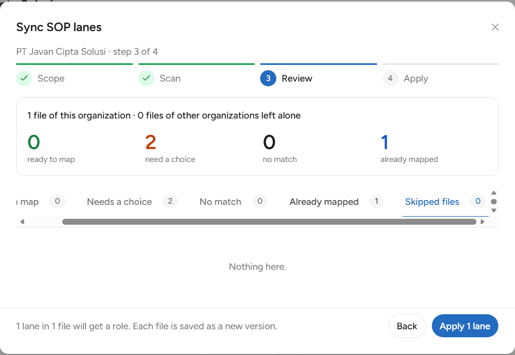
Task: Click the 'ready to map' summary label
Action: [51, 160]
